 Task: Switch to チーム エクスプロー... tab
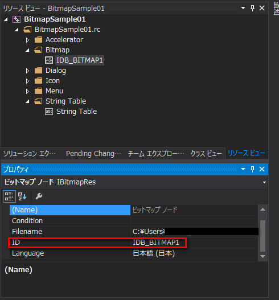pos(156,154)
